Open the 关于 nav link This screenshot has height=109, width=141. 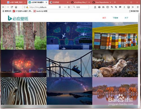coord(126,18)
